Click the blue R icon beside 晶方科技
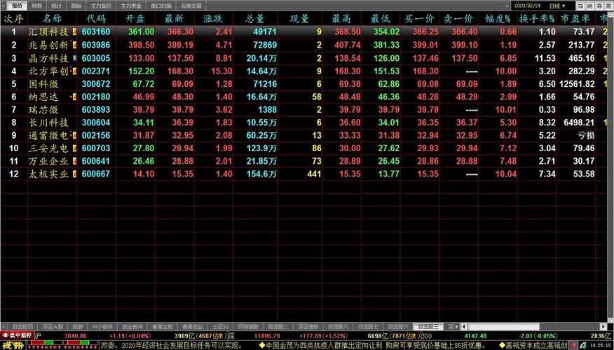614x350 pixels. [x=74, y=58]
